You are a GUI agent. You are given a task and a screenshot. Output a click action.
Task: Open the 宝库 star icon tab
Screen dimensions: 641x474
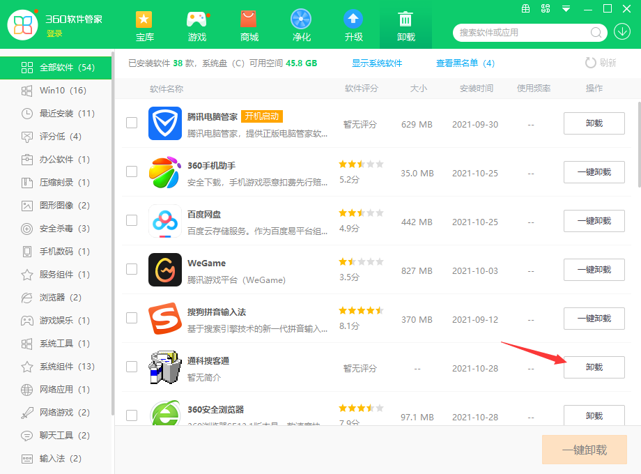(x=144, y=26)
